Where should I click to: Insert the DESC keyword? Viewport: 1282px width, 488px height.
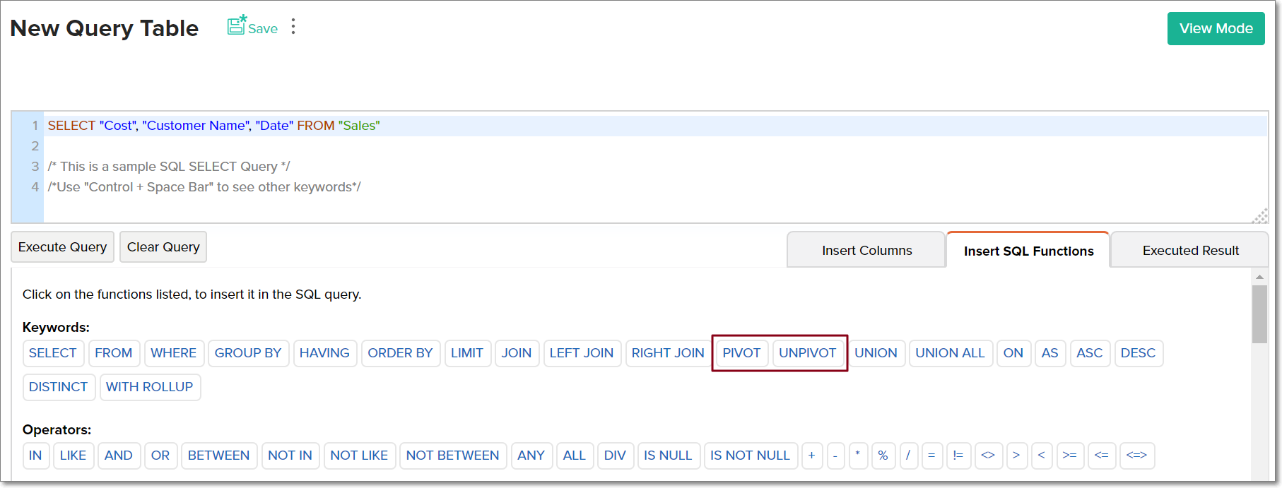coord(1139,353)
